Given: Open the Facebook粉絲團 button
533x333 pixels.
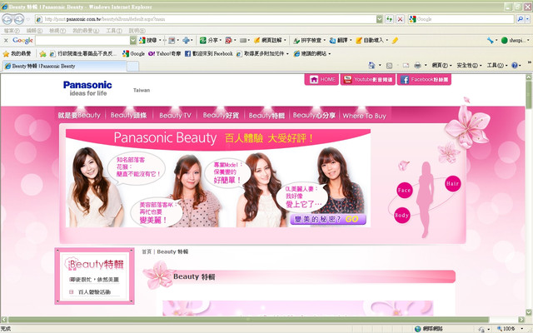Looking at the screenshot, I should click(x=424, y=79).
